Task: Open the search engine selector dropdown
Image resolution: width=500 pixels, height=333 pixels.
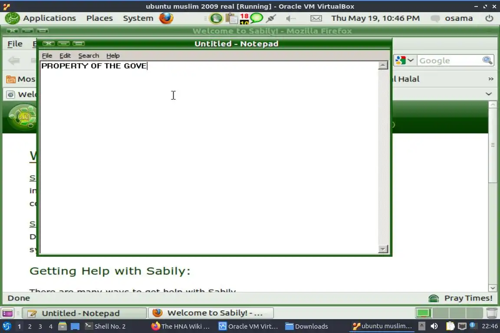Action: (405, 60)
